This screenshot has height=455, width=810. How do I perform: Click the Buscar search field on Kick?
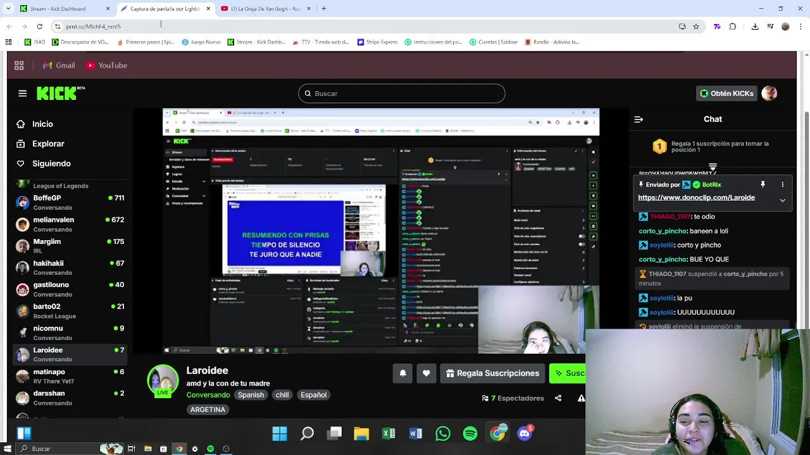tap(402, 94)
